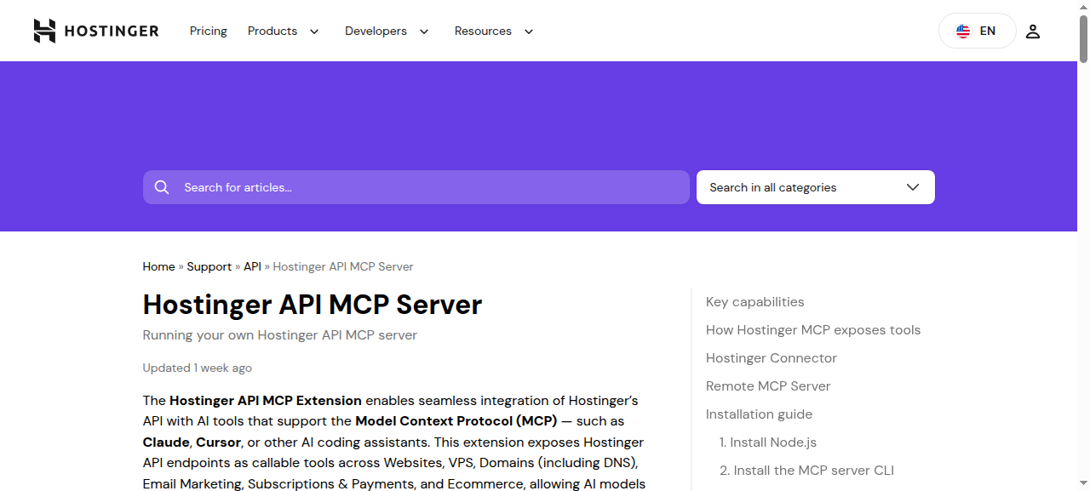Click the search magnifier icon
The image size is (1090, 491).
(162, 187)
